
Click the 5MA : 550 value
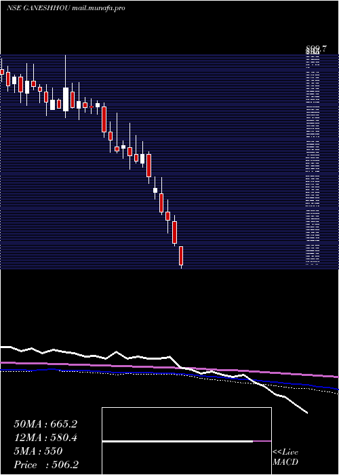(38, 451)
